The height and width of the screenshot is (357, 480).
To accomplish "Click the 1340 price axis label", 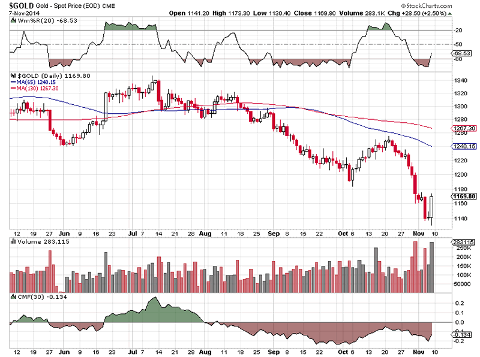I will click(x=461, y=80).
